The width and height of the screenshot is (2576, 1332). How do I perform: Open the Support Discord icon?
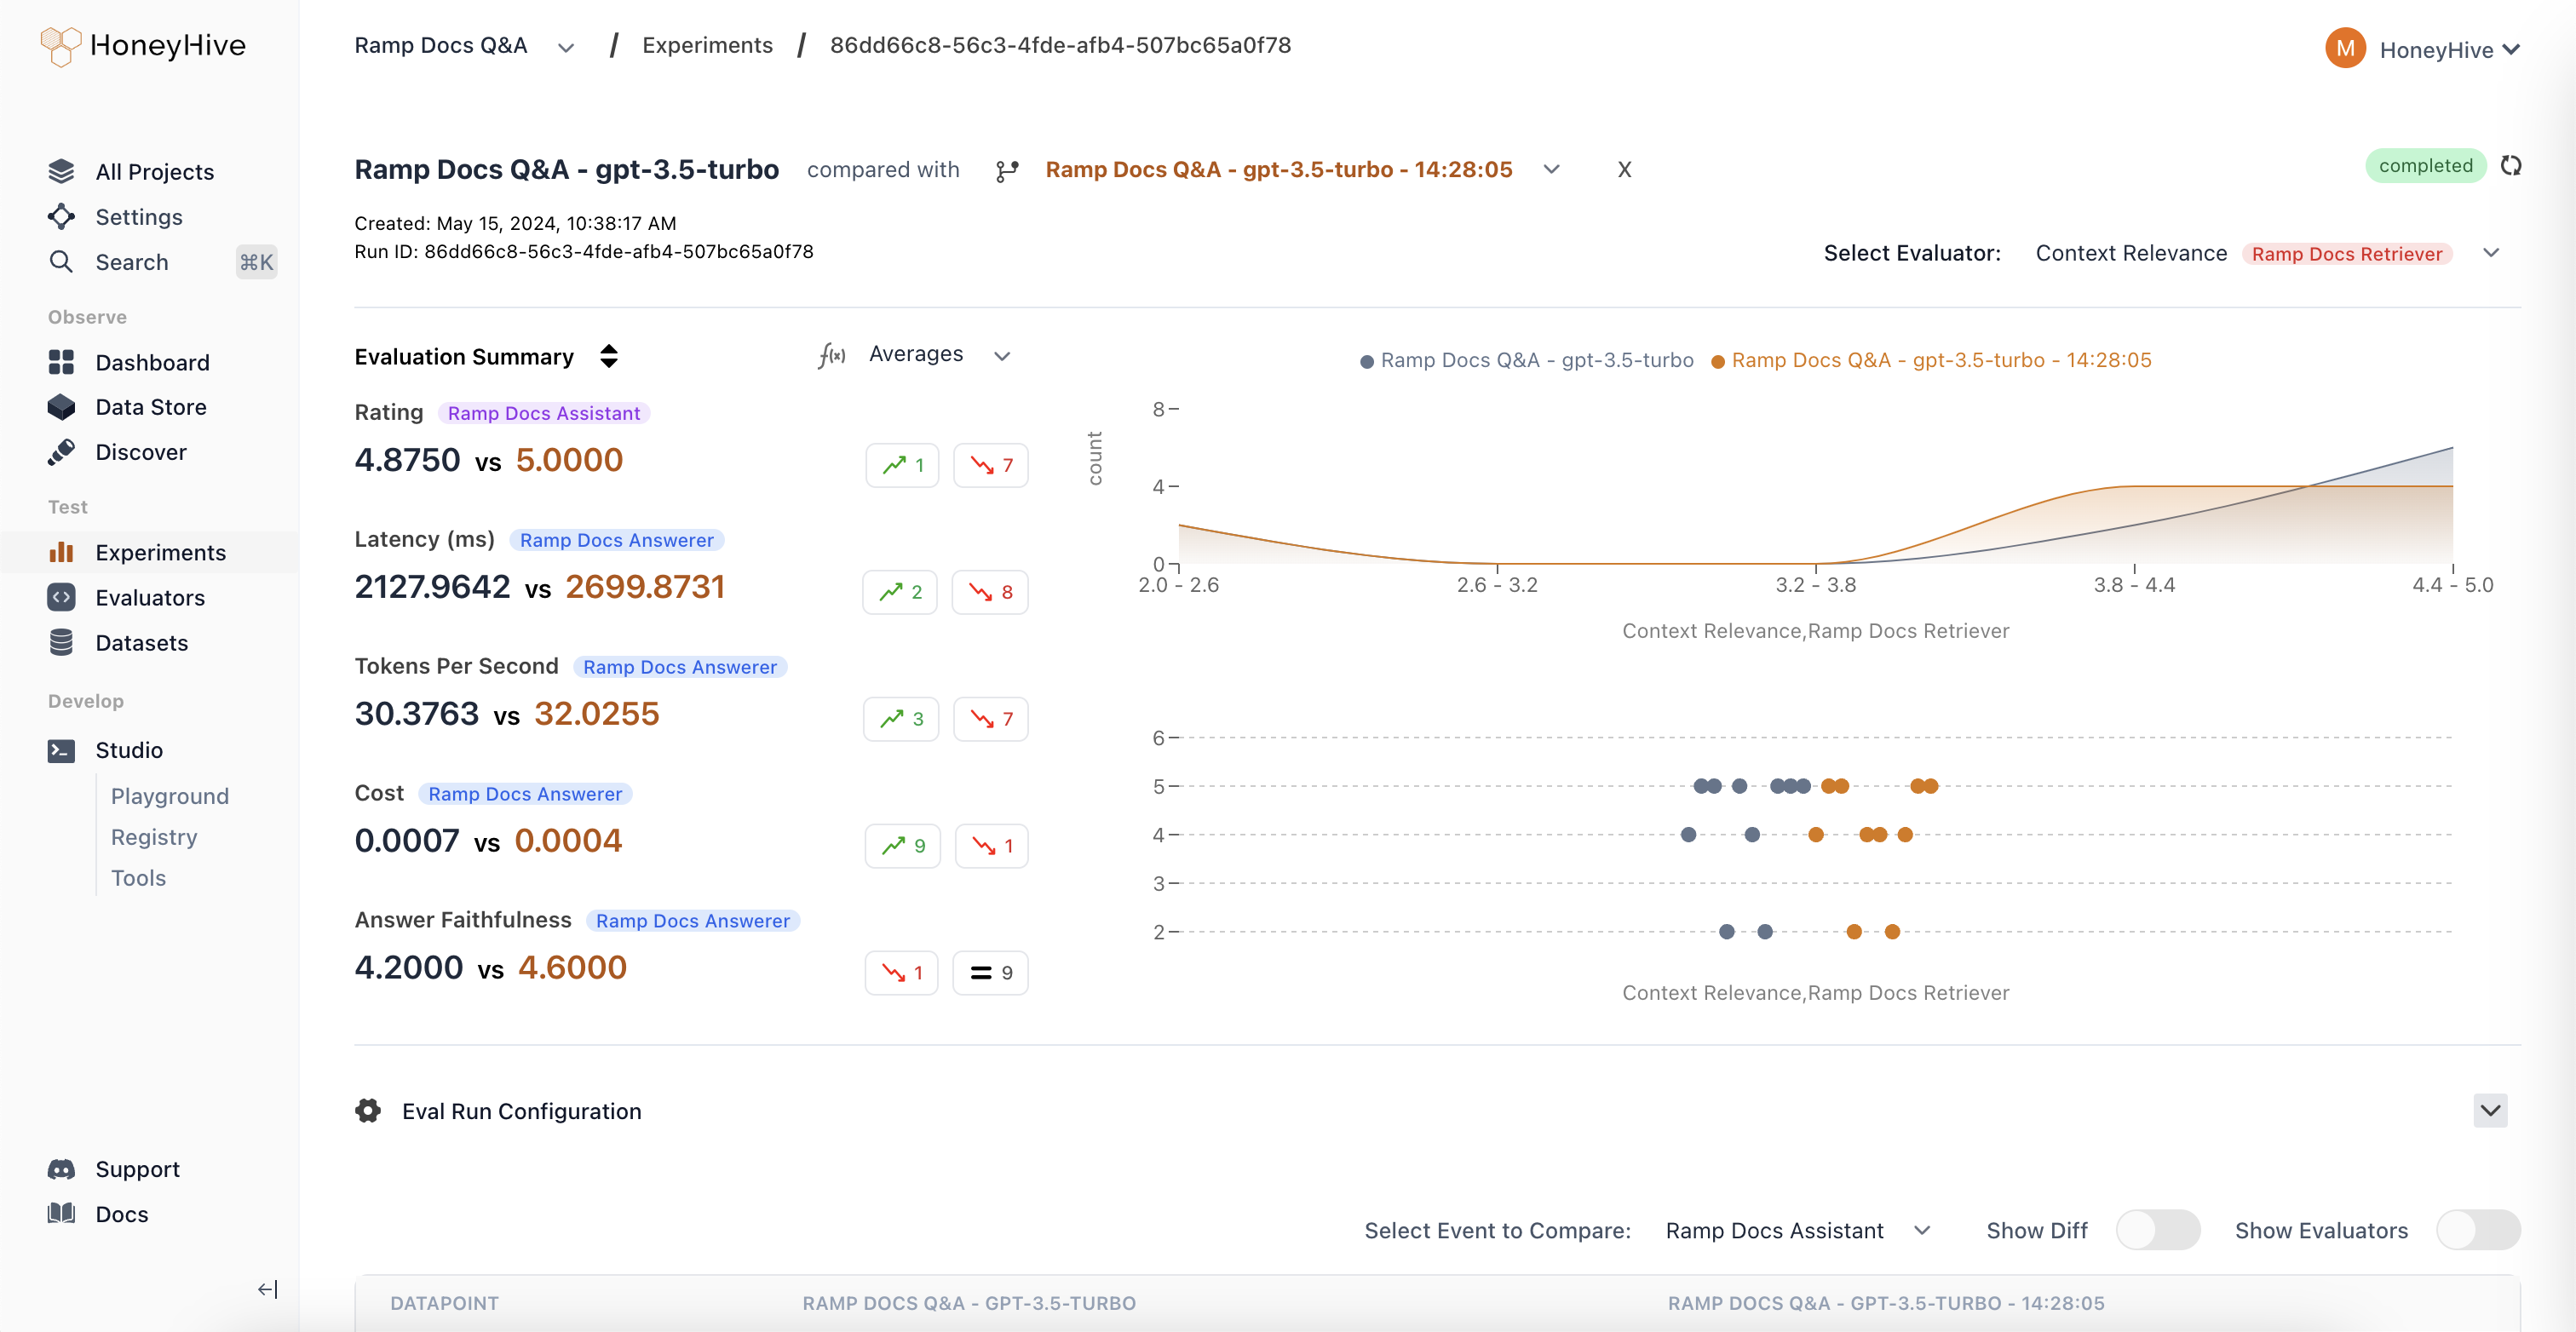tap(61, 1169)
